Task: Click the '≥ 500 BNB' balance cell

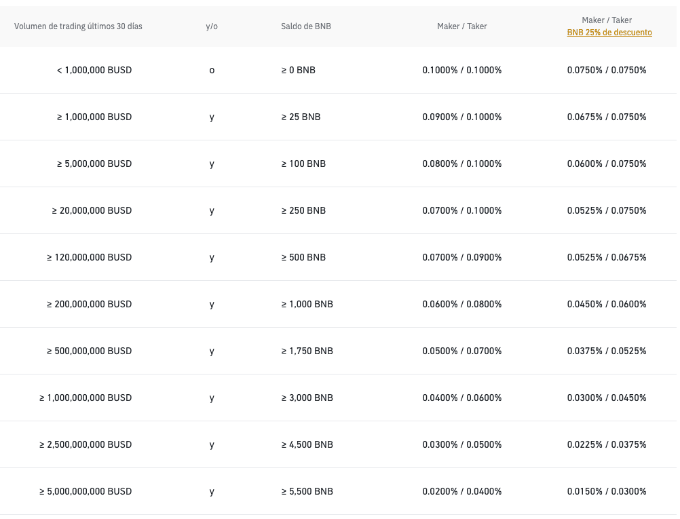Action: pyautogui.click(x=303, y=258)
